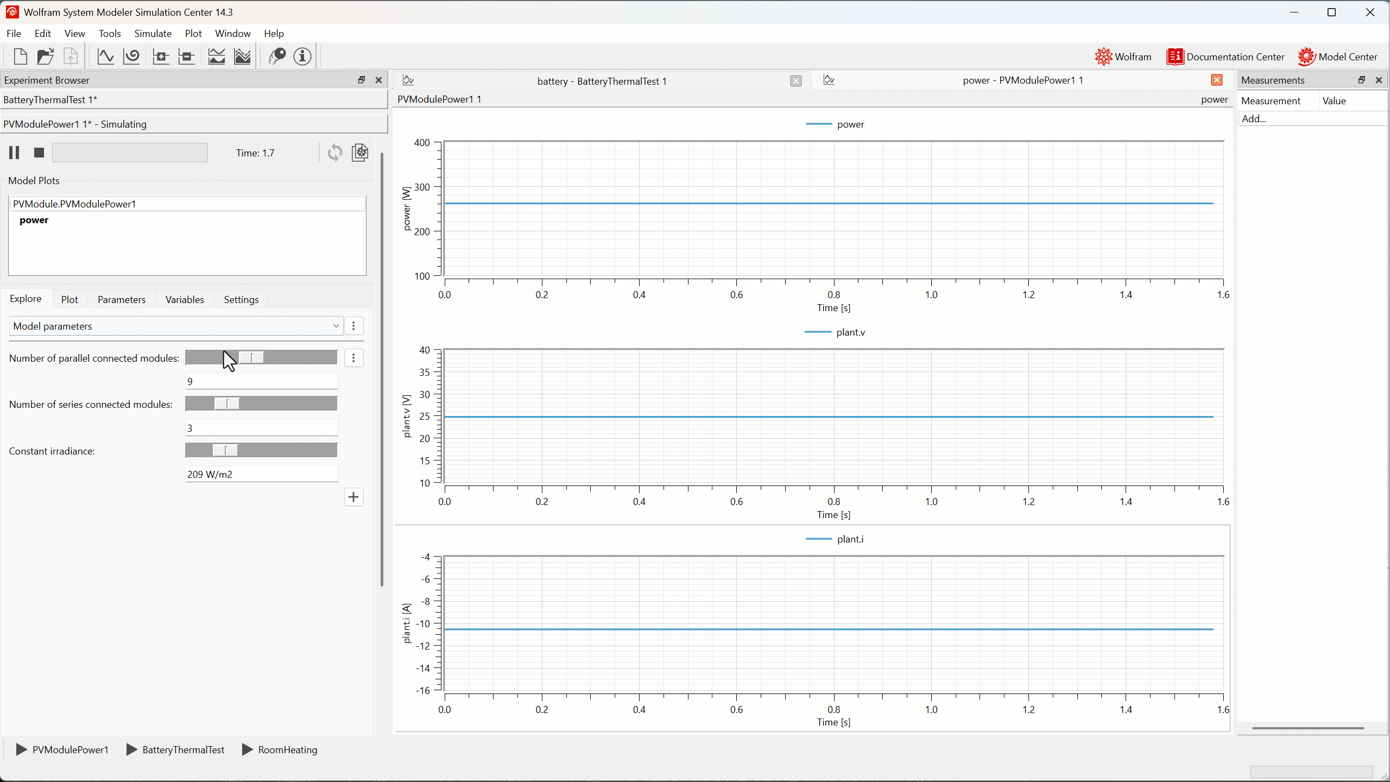Open the Help menu

pyautogui.click(x=274, y=33)
